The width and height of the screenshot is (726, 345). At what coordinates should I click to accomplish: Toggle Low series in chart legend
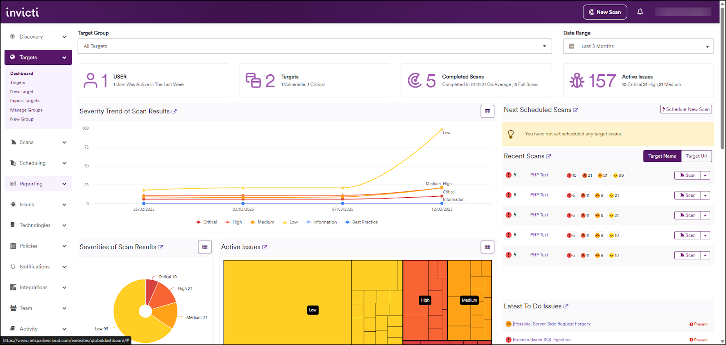point(290,222)
